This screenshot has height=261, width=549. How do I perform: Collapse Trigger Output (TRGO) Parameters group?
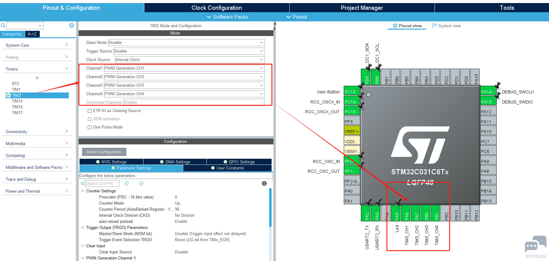[83, 228]
